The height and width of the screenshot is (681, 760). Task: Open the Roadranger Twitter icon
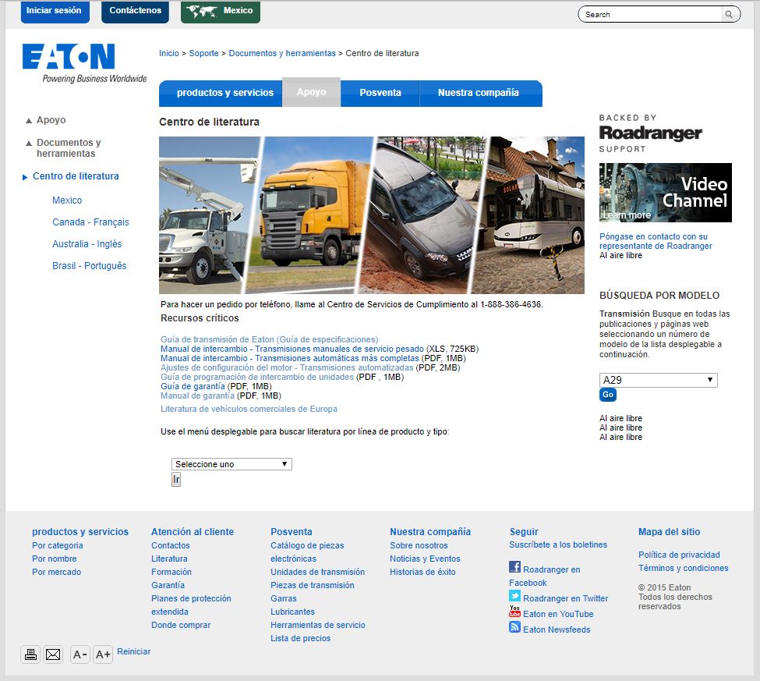[x=514, y=597]
